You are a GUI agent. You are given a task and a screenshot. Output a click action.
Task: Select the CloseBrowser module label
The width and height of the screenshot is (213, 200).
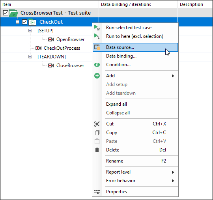[70, 65]
